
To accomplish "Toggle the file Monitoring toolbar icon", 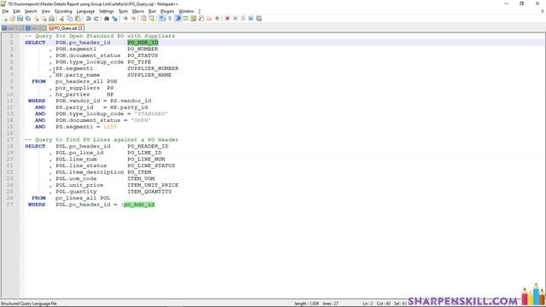I will [217, 19].
